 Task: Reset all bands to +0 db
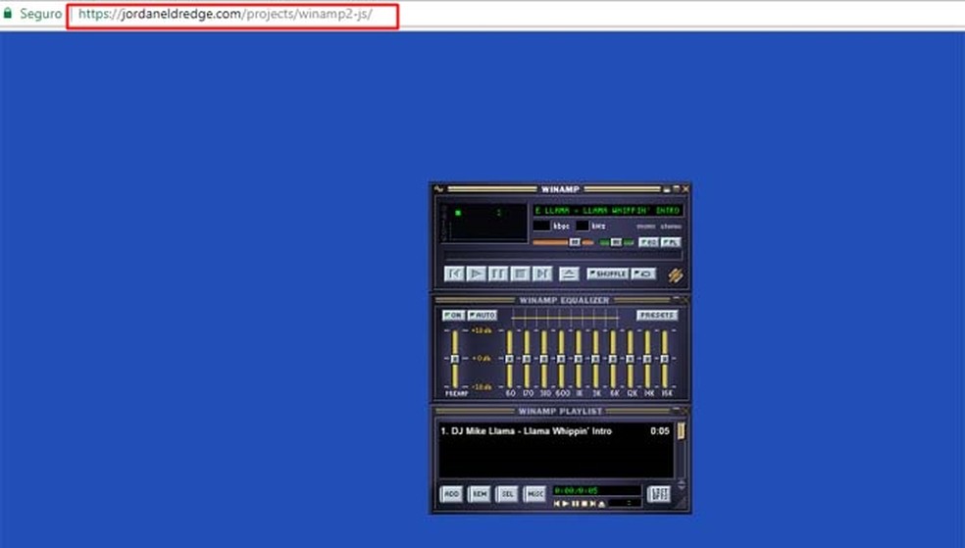(x=482, y=359)
